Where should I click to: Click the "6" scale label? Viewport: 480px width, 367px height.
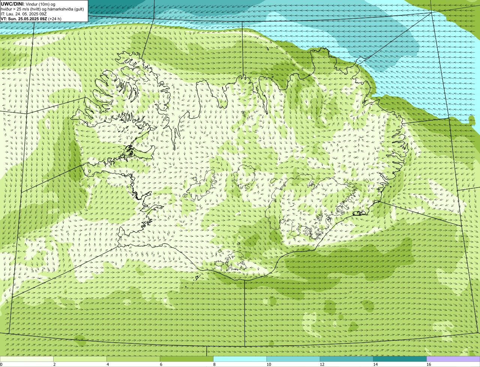point(161,364)
